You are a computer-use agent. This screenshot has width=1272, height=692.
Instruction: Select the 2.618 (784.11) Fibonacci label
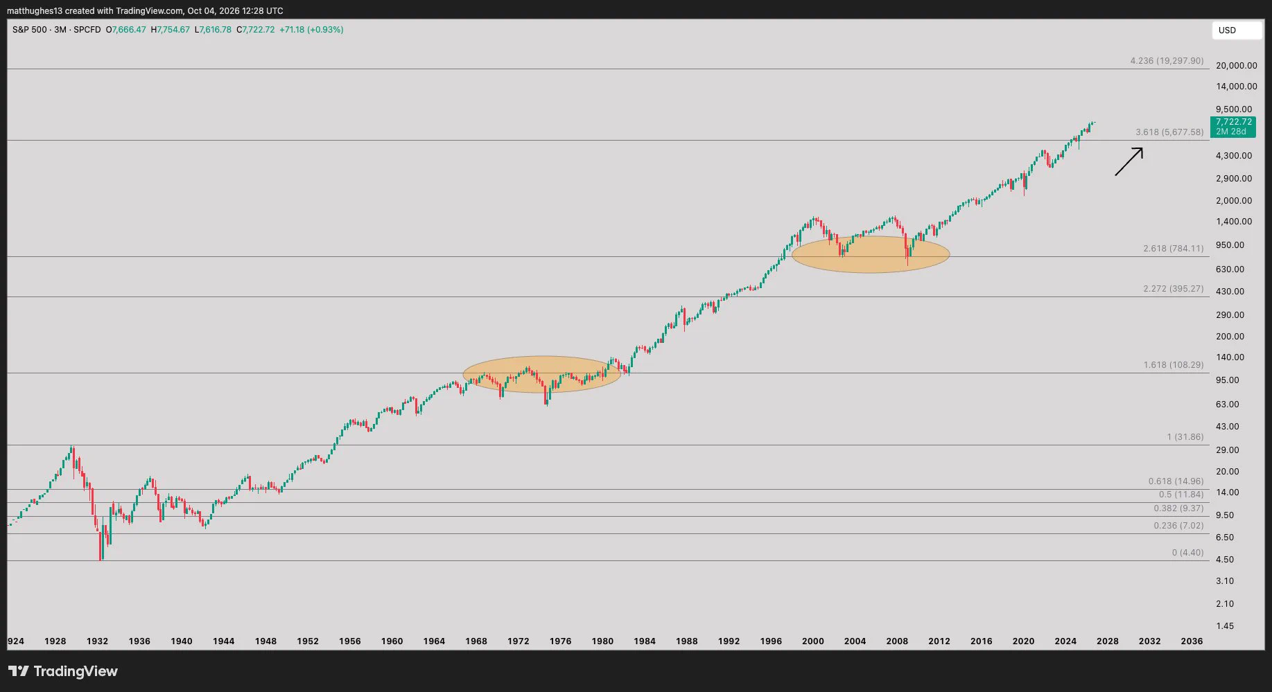point(1174,249)
